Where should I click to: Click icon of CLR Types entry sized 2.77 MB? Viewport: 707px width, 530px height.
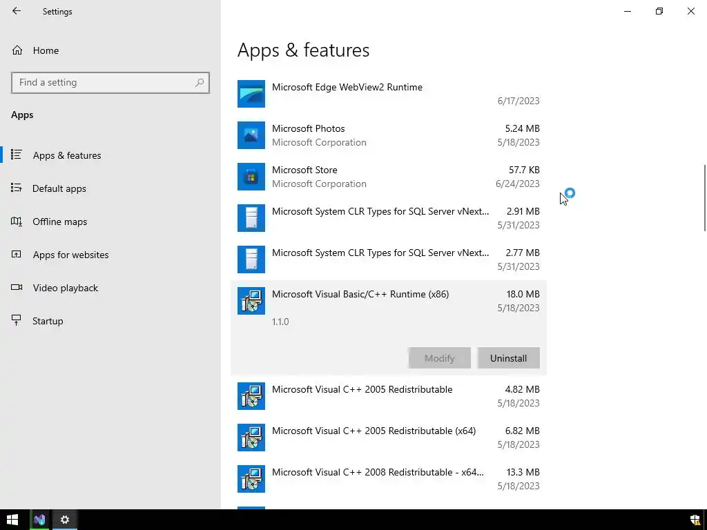click(251, 259)
